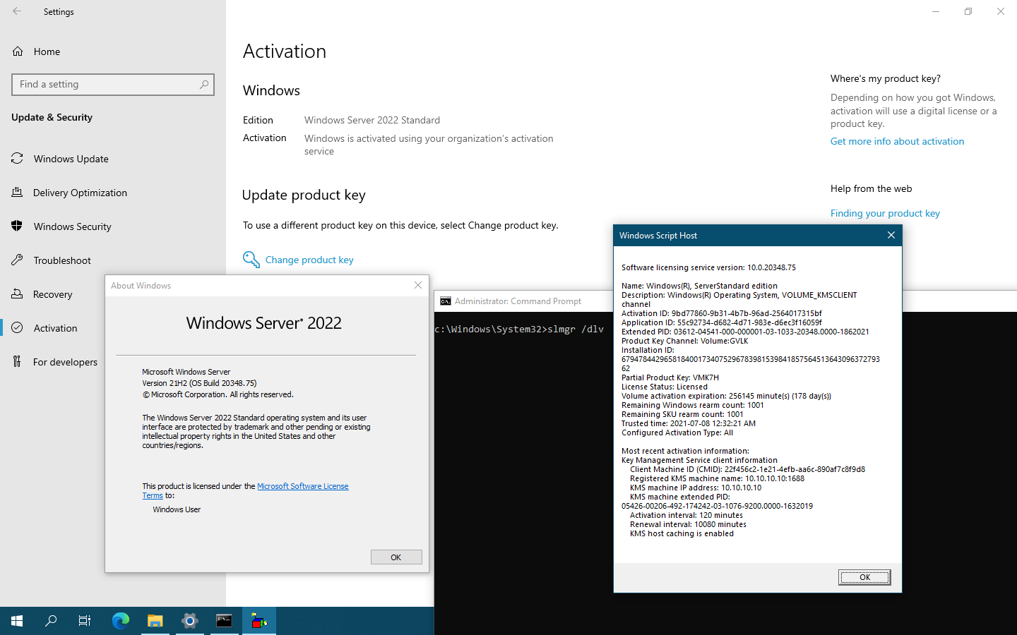This screenshot has height=635, width=1017.
Task: Open Get more info about activation link
Action: coord(897,141)
